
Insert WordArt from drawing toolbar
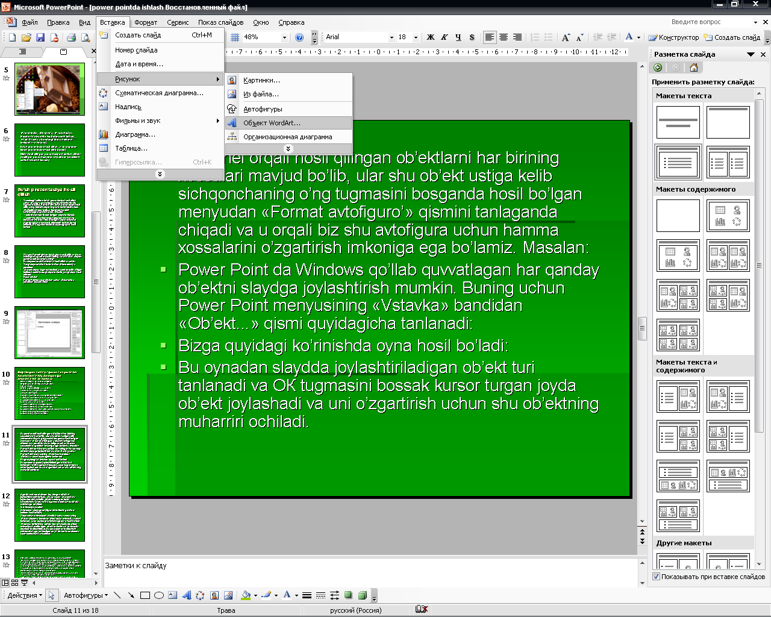[187, 595]
